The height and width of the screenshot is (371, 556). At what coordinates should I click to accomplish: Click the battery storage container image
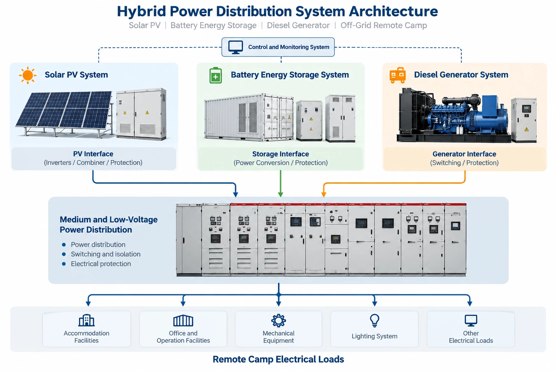pyautogui.click(x=249, y=117)
